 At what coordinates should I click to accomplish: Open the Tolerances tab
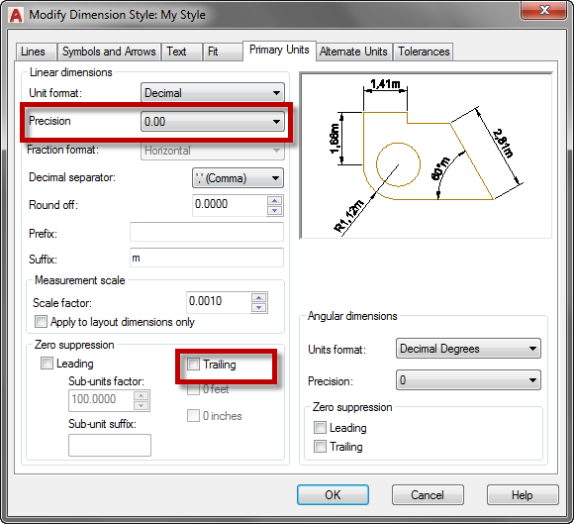(x=424, y=52)
